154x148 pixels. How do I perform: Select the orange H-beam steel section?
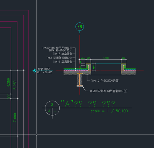point(80,80)
